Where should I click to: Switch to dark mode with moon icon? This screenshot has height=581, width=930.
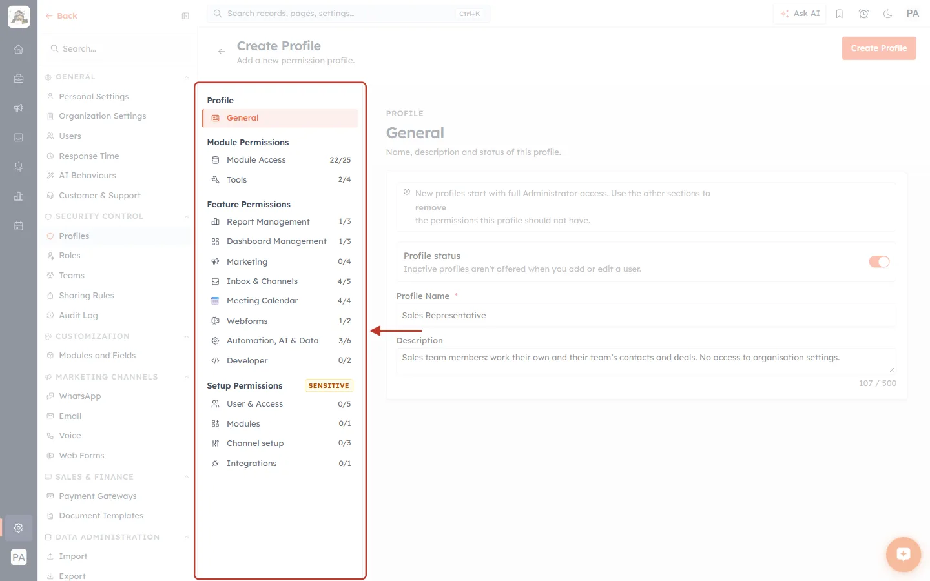[x=888, y=14]
